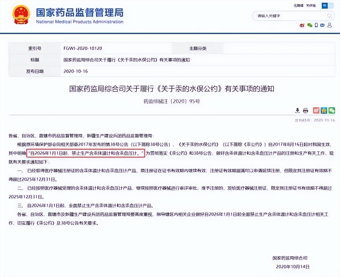Click the search magnifier icon
This screenshot has height=277, width=340.
[329, 16]
